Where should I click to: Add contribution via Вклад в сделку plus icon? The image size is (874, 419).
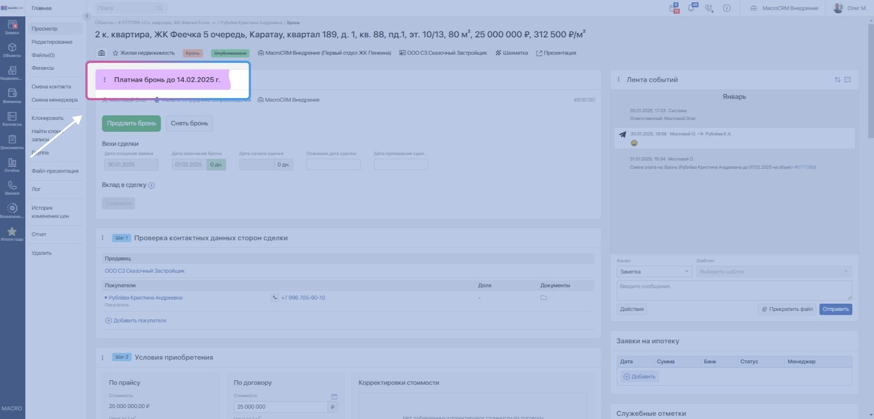tap(151, 185)
